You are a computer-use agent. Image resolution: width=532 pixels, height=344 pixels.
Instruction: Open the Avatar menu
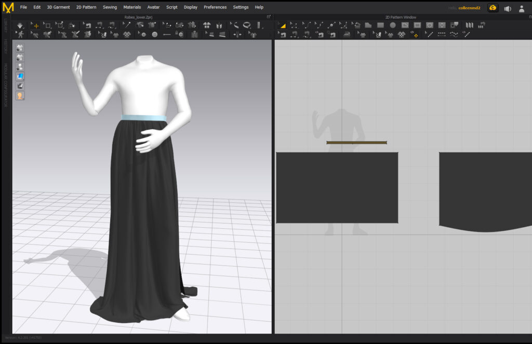tap(153, 7)
